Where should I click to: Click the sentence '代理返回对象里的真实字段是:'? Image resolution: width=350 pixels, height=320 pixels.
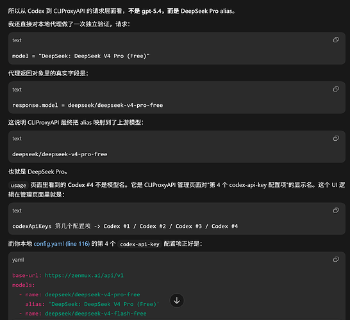pos(48,74)
